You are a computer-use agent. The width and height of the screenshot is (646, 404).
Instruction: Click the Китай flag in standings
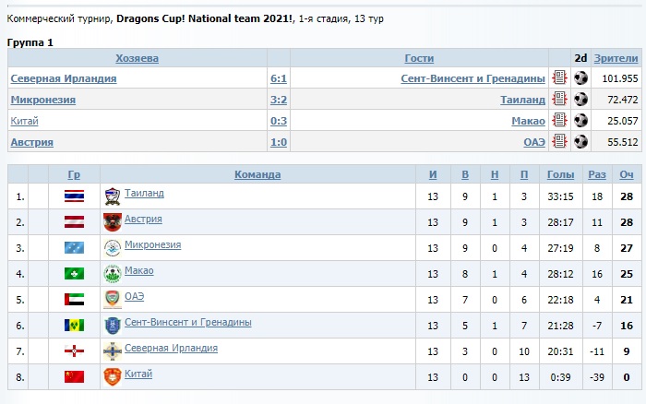pos(74,376)
